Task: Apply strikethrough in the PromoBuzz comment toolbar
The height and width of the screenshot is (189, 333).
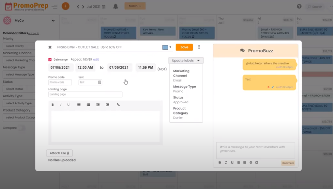Action: [250, 163]
